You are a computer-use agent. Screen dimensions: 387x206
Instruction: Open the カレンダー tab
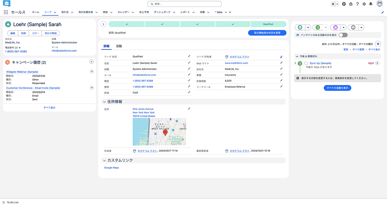[124, 12]
